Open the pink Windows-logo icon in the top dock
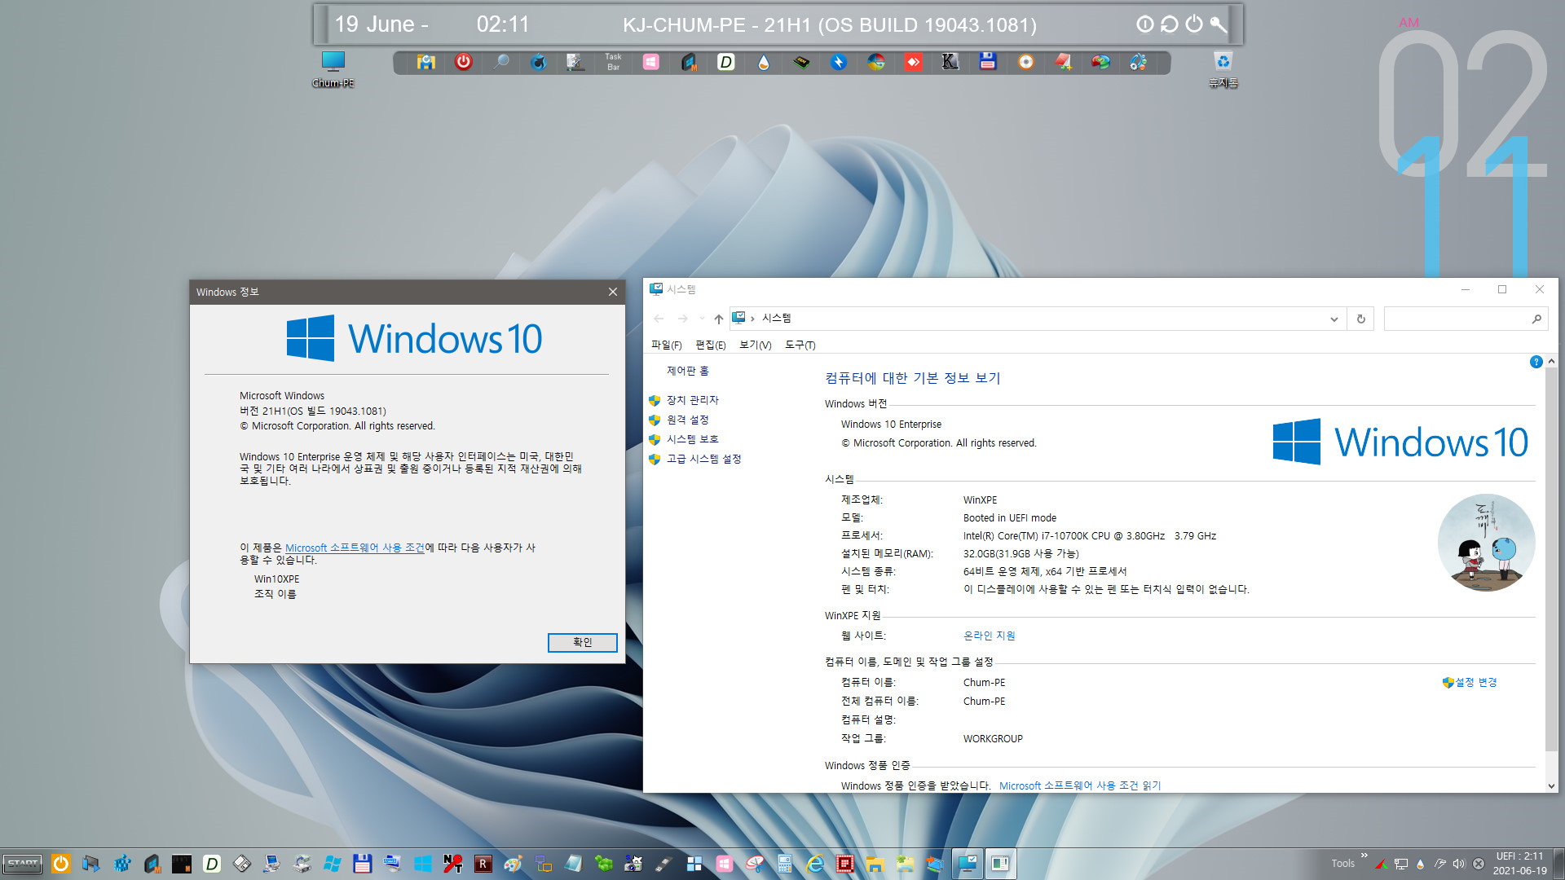 tap(650, 62)
